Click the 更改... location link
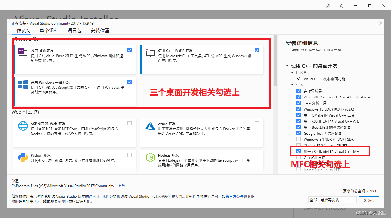 (123, 186)
